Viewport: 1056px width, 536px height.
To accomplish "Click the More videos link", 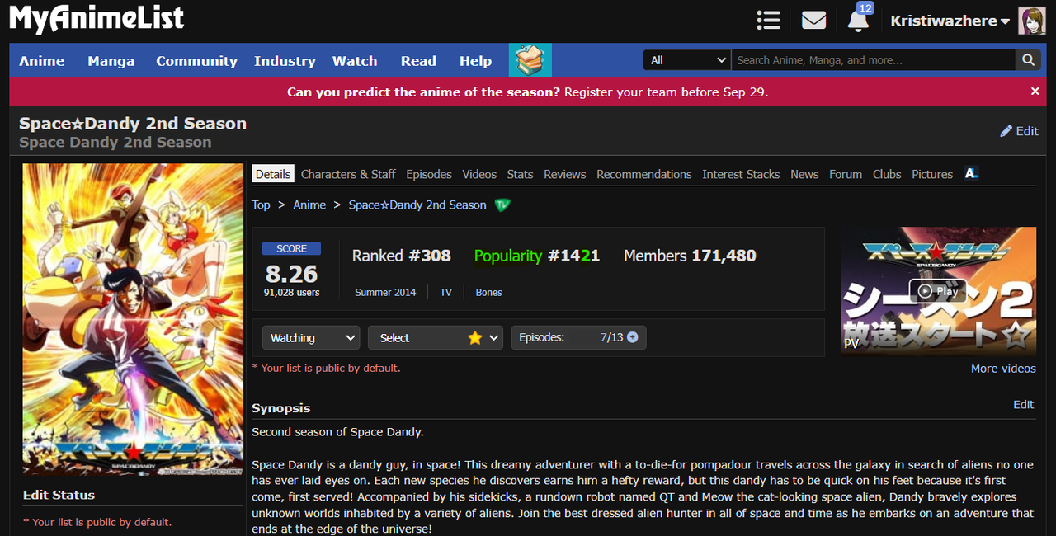I will (x=1003, y=369).
